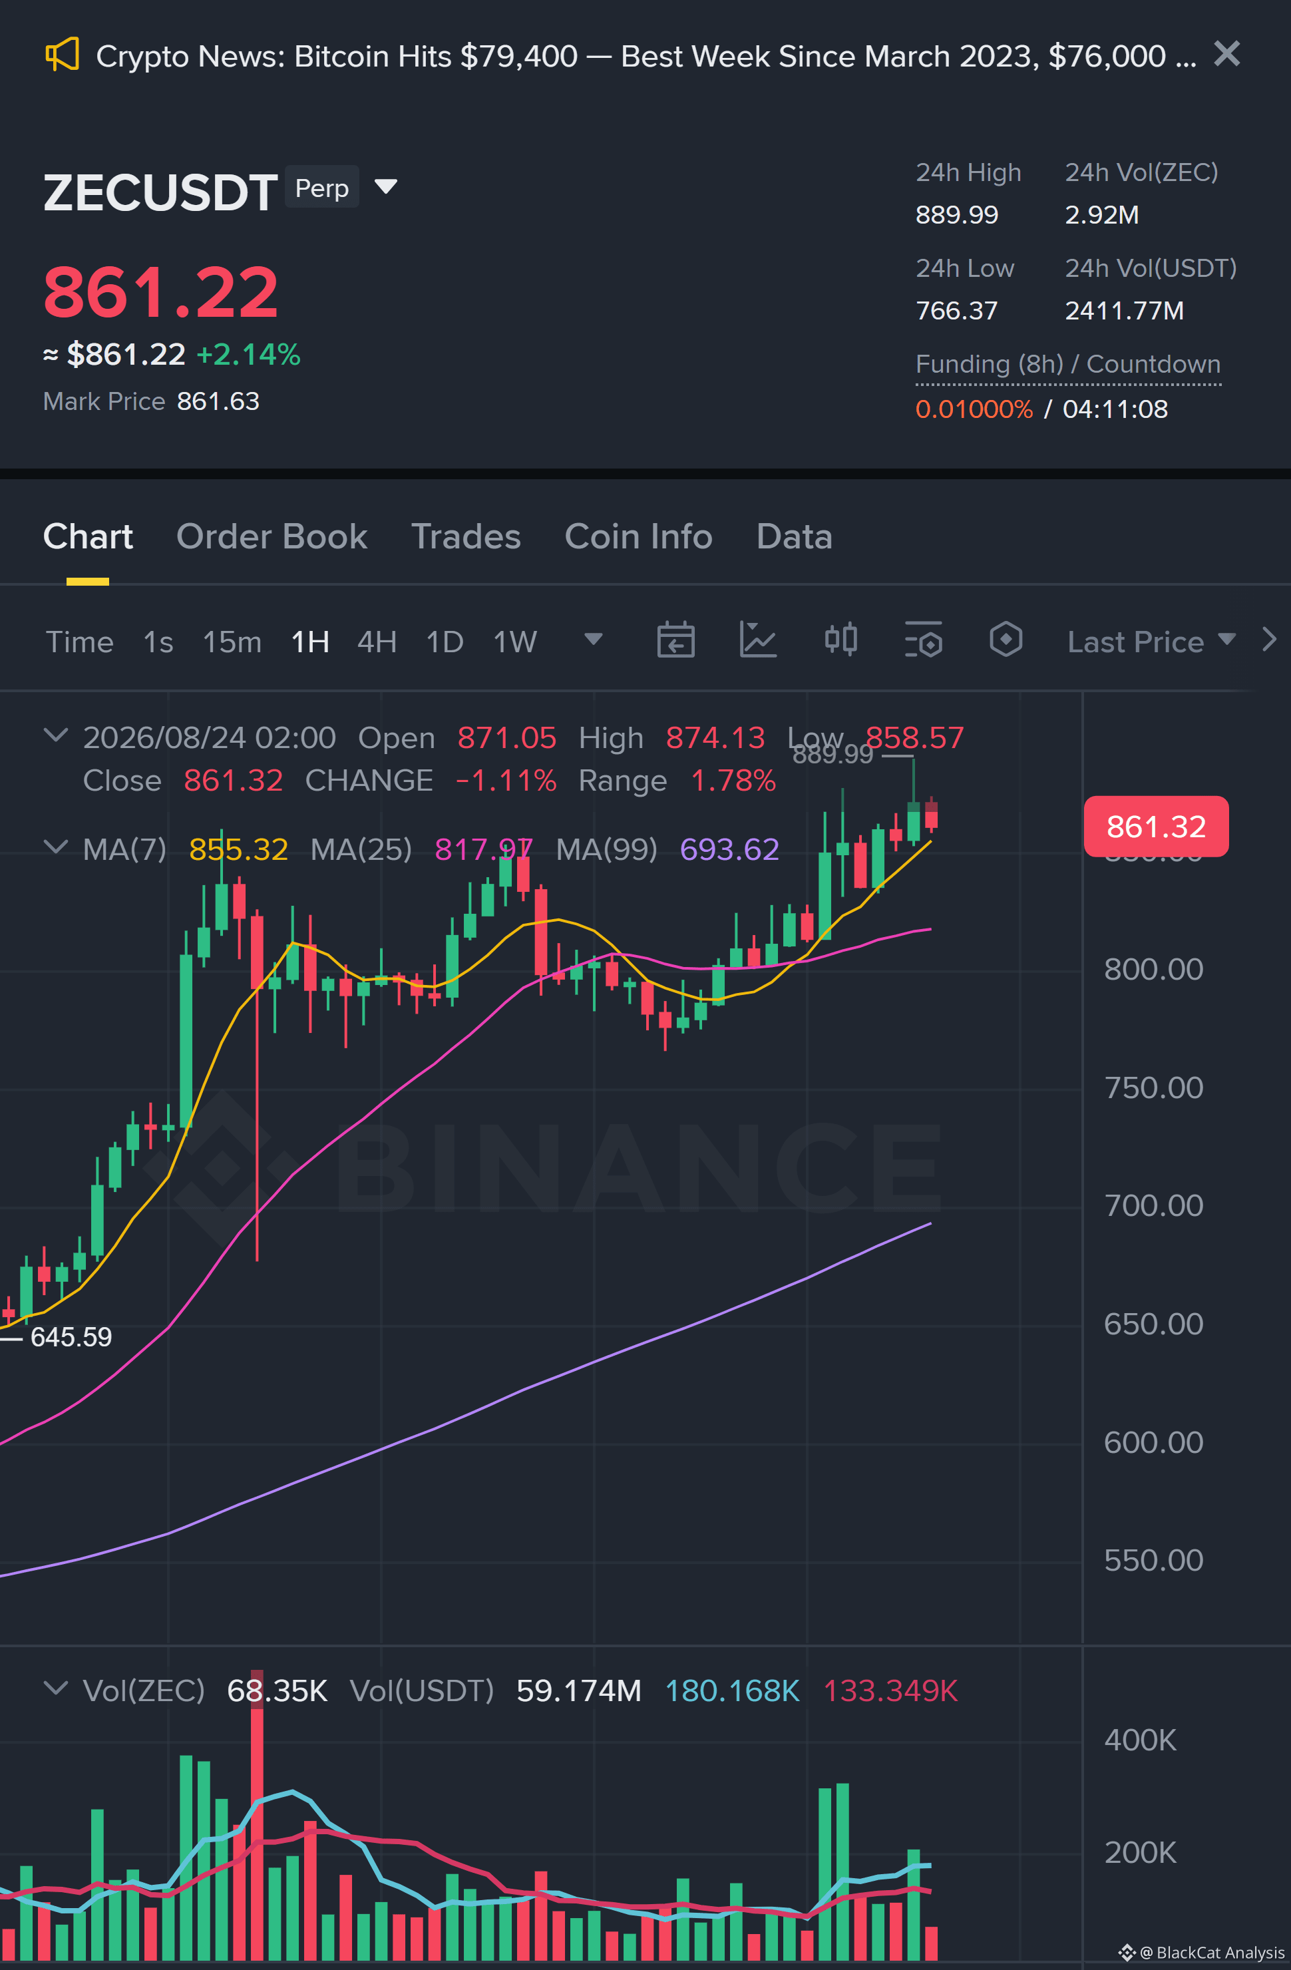Dismiss the Crypto News banner
The height and width of the screenshot is (1970, 1291).
[1226, 54]
